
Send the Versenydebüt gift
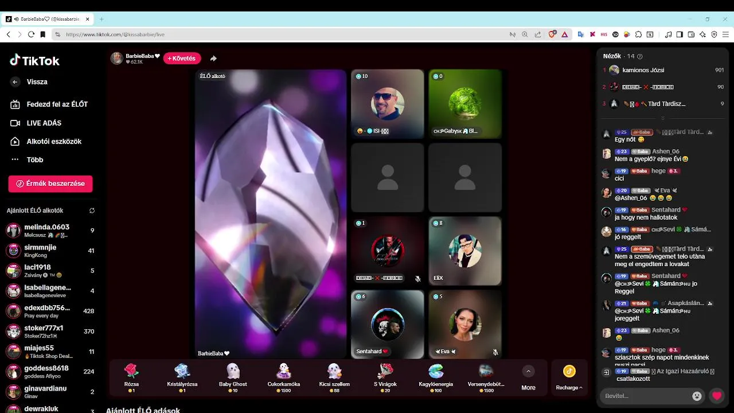486,377
